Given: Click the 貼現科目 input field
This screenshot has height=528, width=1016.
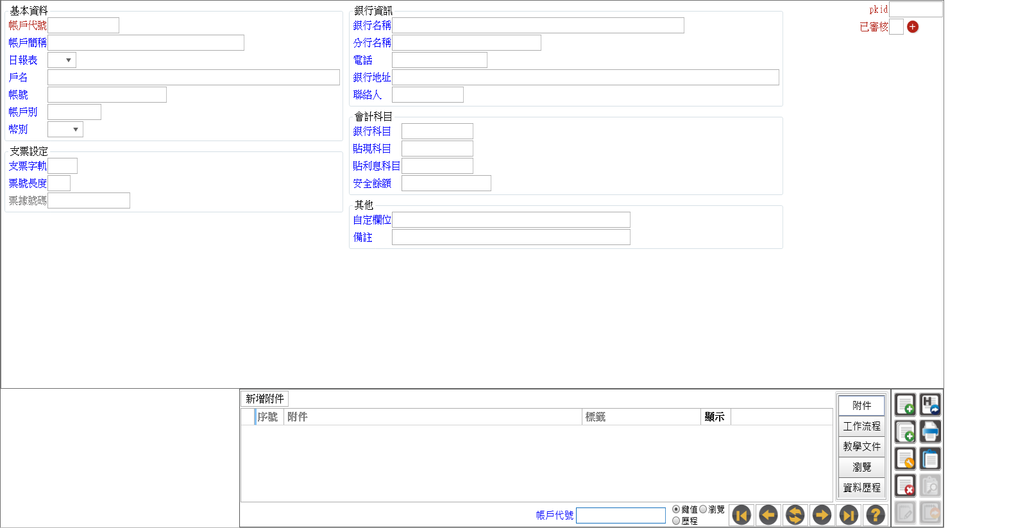Looking at the screenshot, I should pos(437,149).
